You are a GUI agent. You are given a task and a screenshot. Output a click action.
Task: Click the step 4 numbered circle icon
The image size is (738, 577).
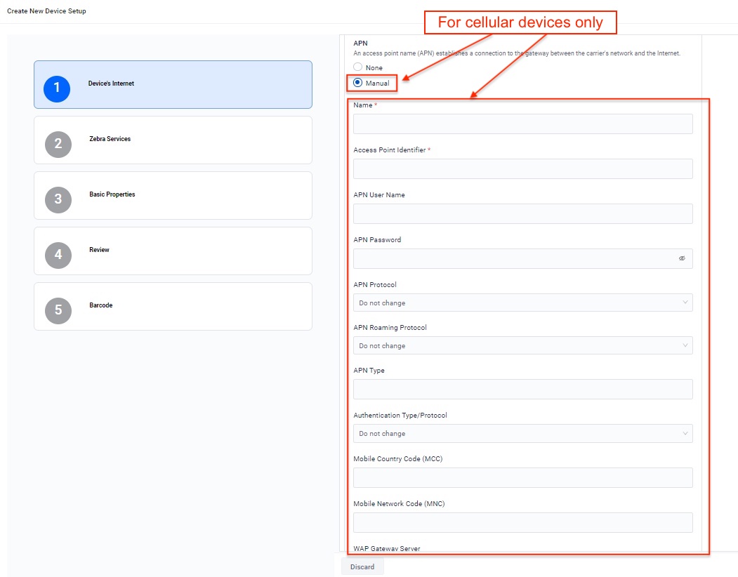pyautogui.click(x=58, y=255)
